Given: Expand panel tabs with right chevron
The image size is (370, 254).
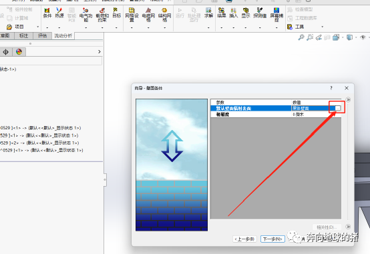Looking at the screenshot, I should (100, 51).
